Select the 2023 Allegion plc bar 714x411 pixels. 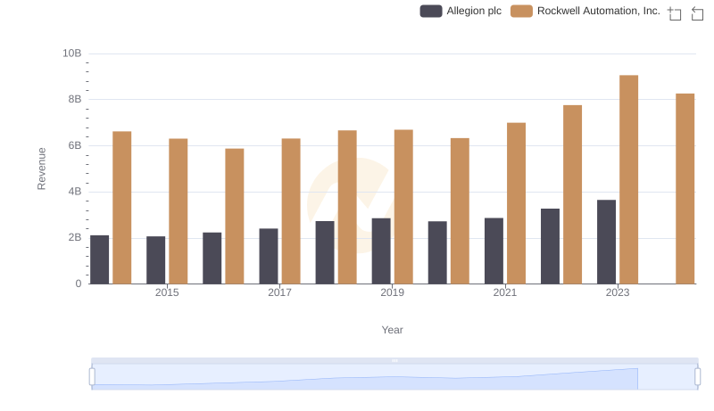(606, 242)
